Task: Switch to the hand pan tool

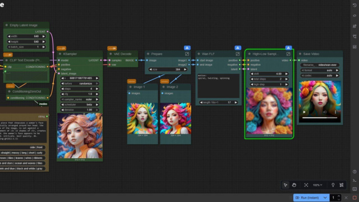Action: [x=294, y=185]
